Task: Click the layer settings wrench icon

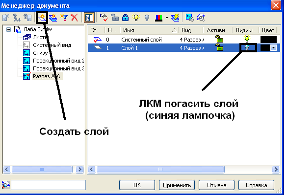Action: point(201,18)
